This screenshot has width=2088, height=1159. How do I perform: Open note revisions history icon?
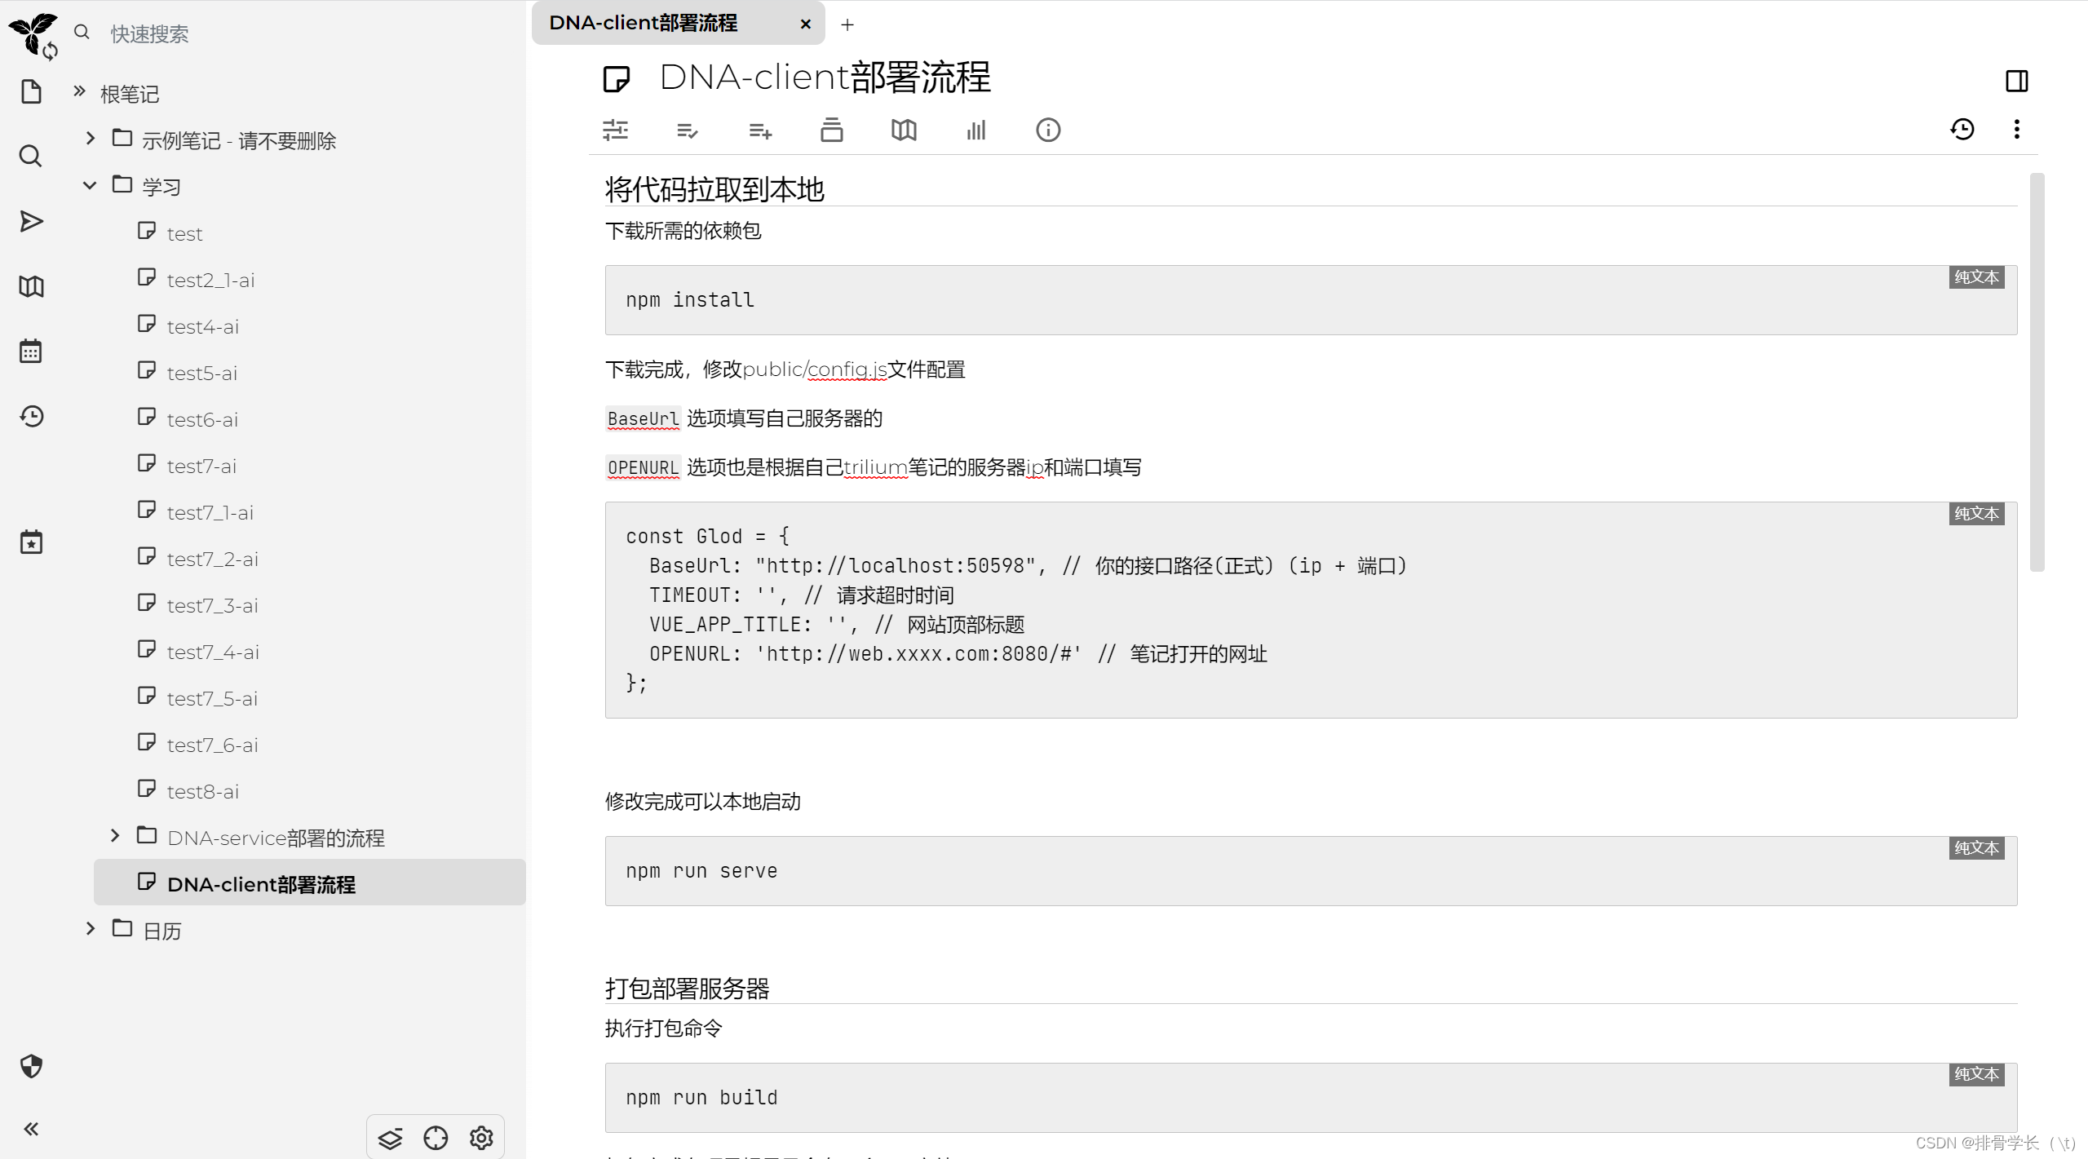[1962, 129]
